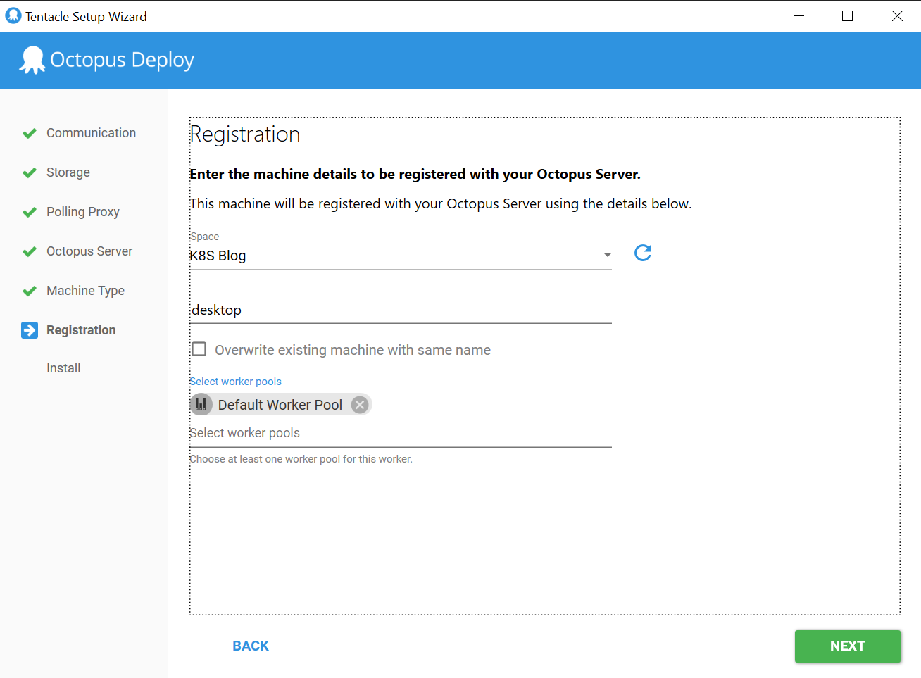Click the Machine Type step checkmark
921x678 pixels.
(30, 291)
